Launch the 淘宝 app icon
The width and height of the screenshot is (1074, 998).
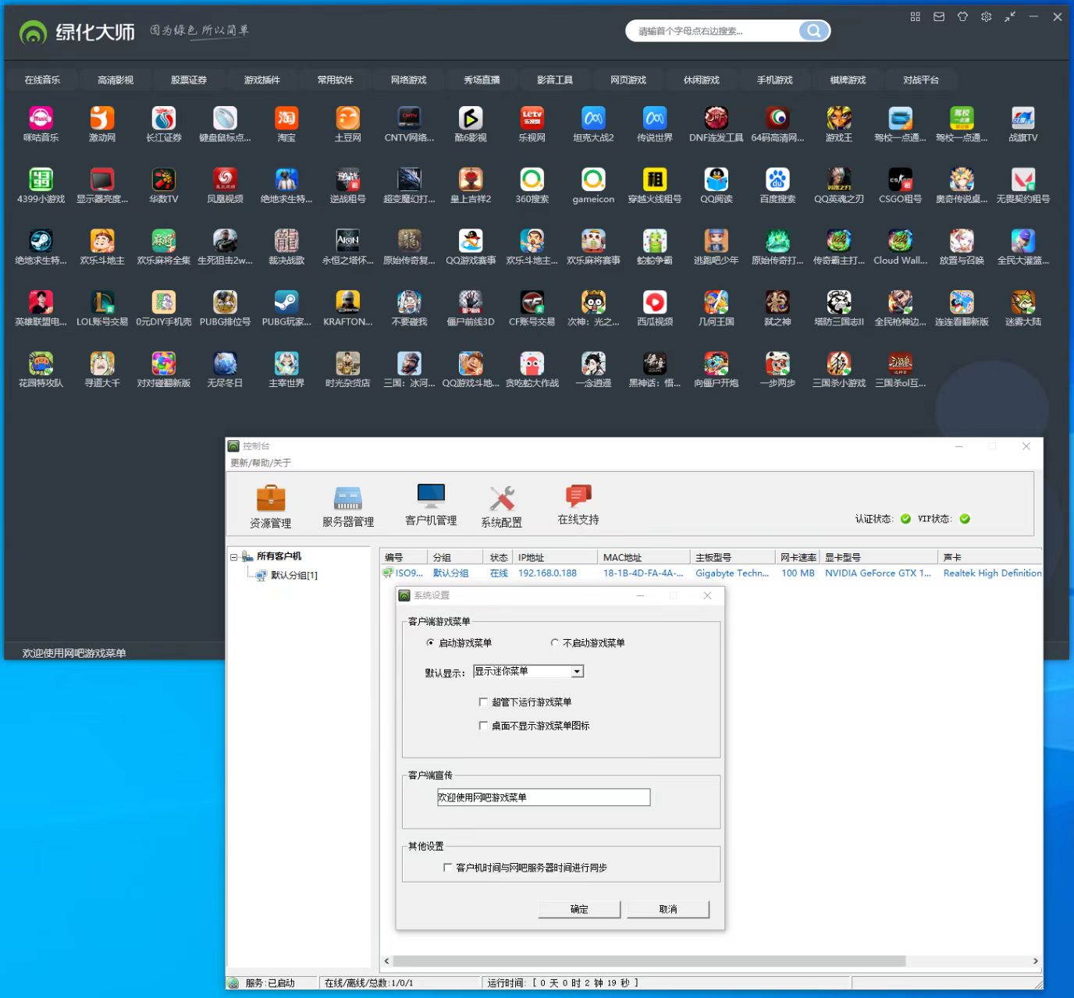(286, 119)
